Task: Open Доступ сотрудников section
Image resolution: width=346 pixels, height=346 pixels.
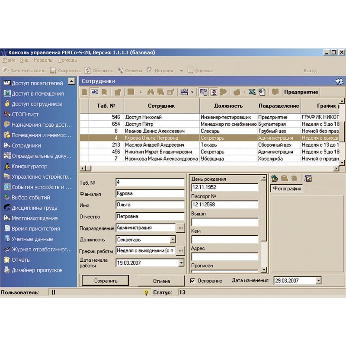Action: 33,104
